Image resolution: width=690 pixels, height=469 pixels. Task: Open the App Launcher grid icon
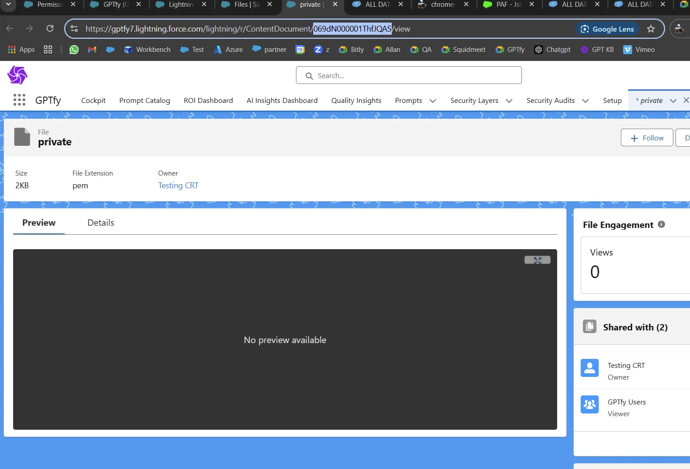point(19,100)
